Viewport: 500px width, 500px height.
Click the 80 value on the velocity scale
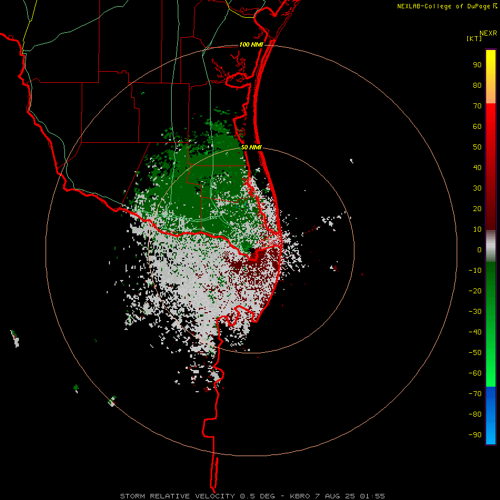(477, 86)
